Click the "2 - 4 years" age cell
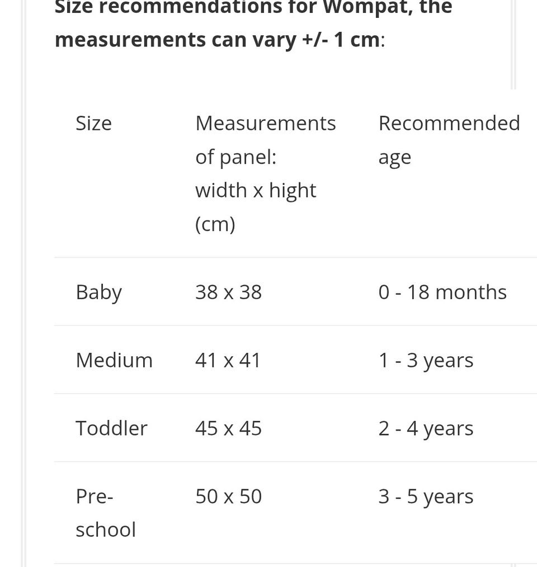The height and width of the screenshot is (567, 537). (x=426, y=429)
